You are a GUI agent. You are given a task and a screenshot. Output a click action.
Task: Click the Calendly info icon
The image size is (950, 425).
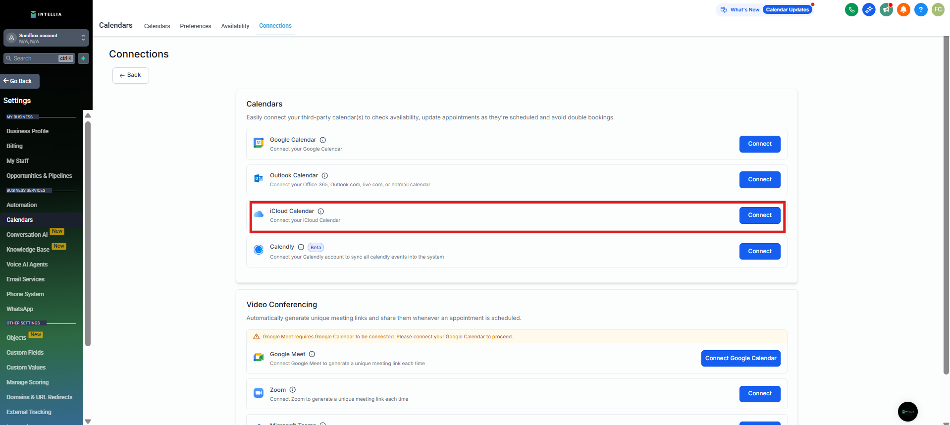(x=301, y=247)
